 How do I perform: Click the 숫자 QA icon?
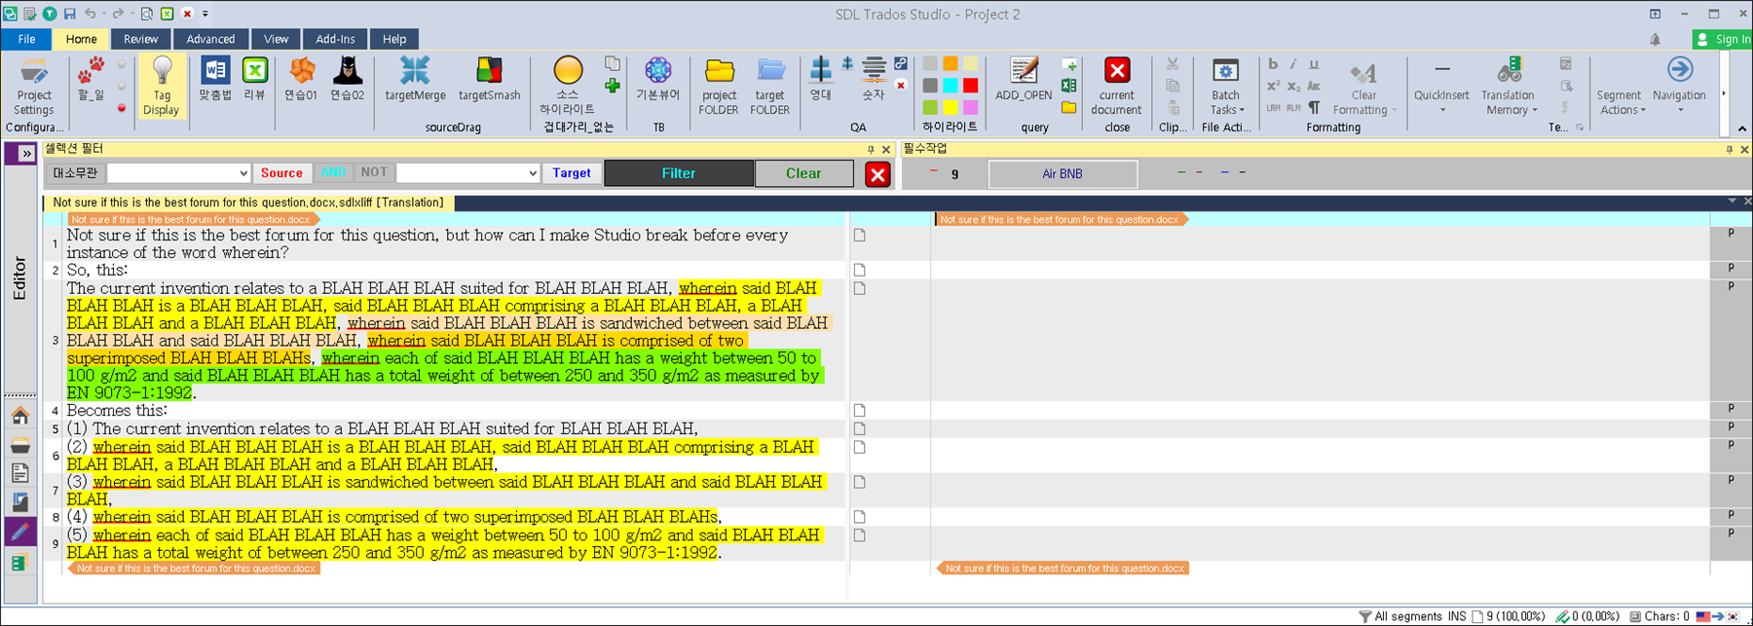click(874, 79)
